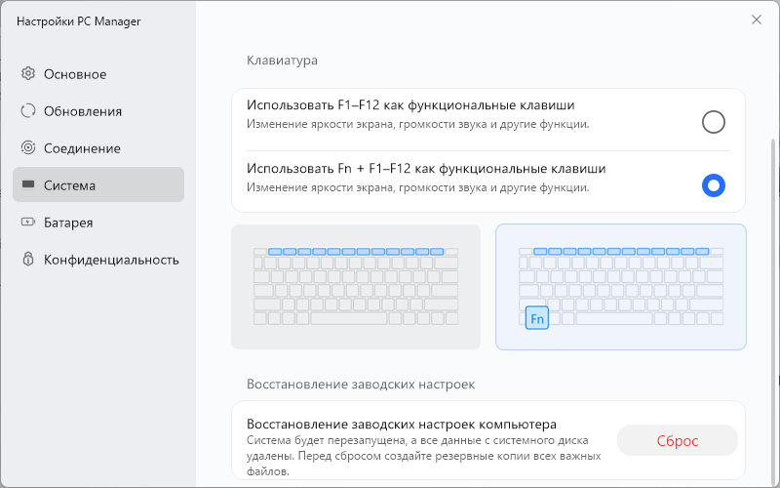
Task: Open the Конфиденциальность tab
Action: [x=111, y=260]
